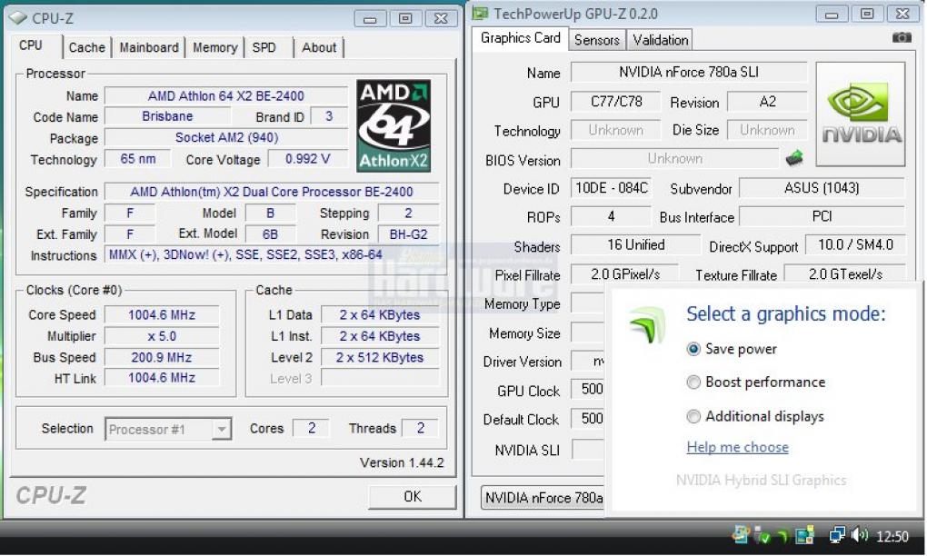Select the Boost performance graphics mode
The height and width of the screenshot is (556, 927).
pyautogui.click(x=693, y=382)
